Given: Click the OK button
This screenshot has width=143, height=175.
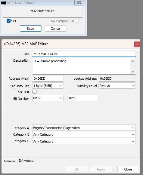Looking at the screenshot, I should click(x=77, y=169).
